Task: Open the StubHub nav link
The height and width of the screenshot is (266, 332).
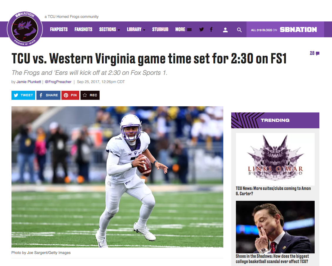Action: coord(160,29)
